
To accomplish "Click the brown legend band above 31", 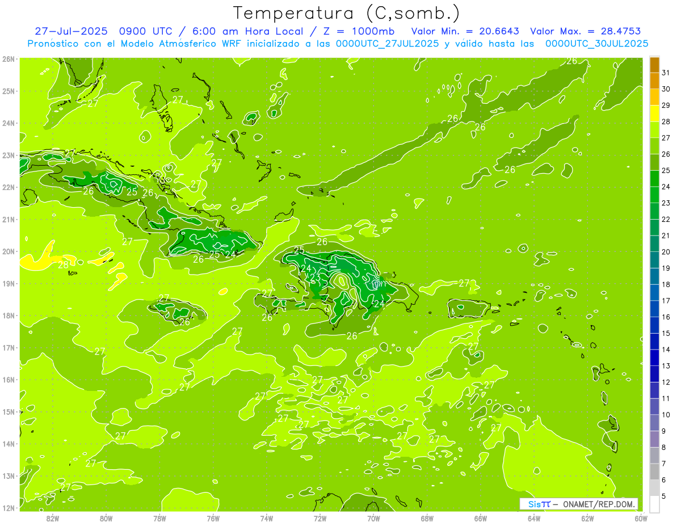I will (654, 65).
